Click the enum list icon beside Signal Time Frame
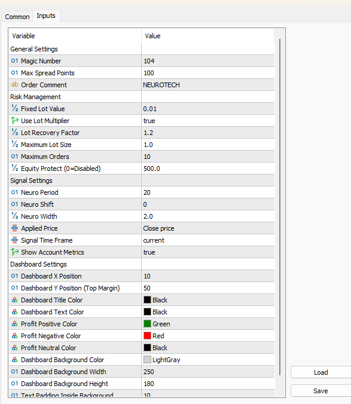The image size is (351, 404). point(15,240)
